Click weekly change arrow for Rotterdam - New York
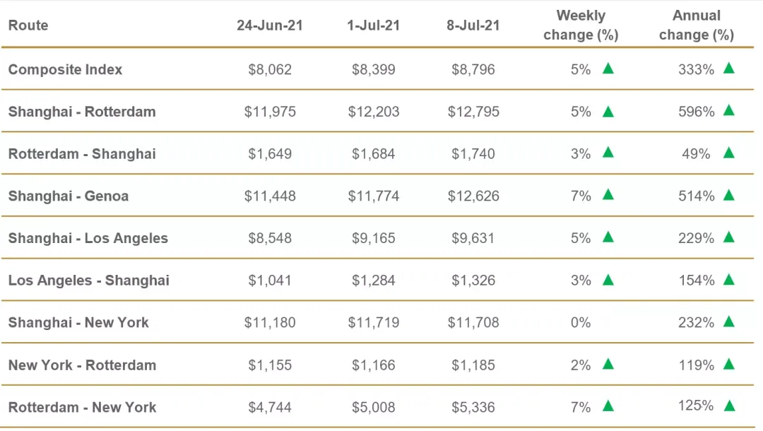The width and height of the screenshot is (763, 431). point(608,406)
